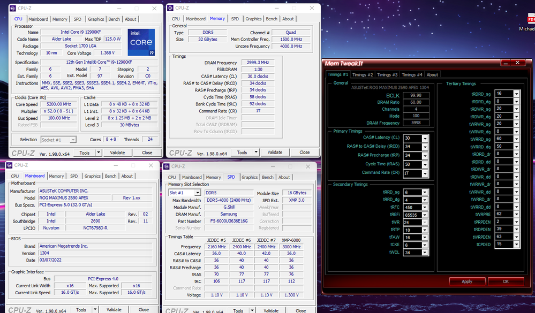
Task: Expand tCPDED dropdown in Tertiary Timings
Action: [x=516, y=244]
